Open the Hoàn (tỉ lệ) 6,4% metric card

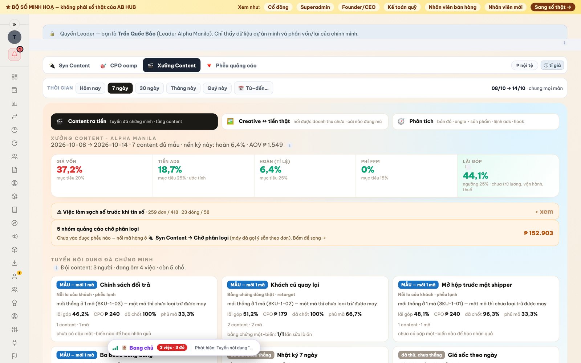click(305, 176)
